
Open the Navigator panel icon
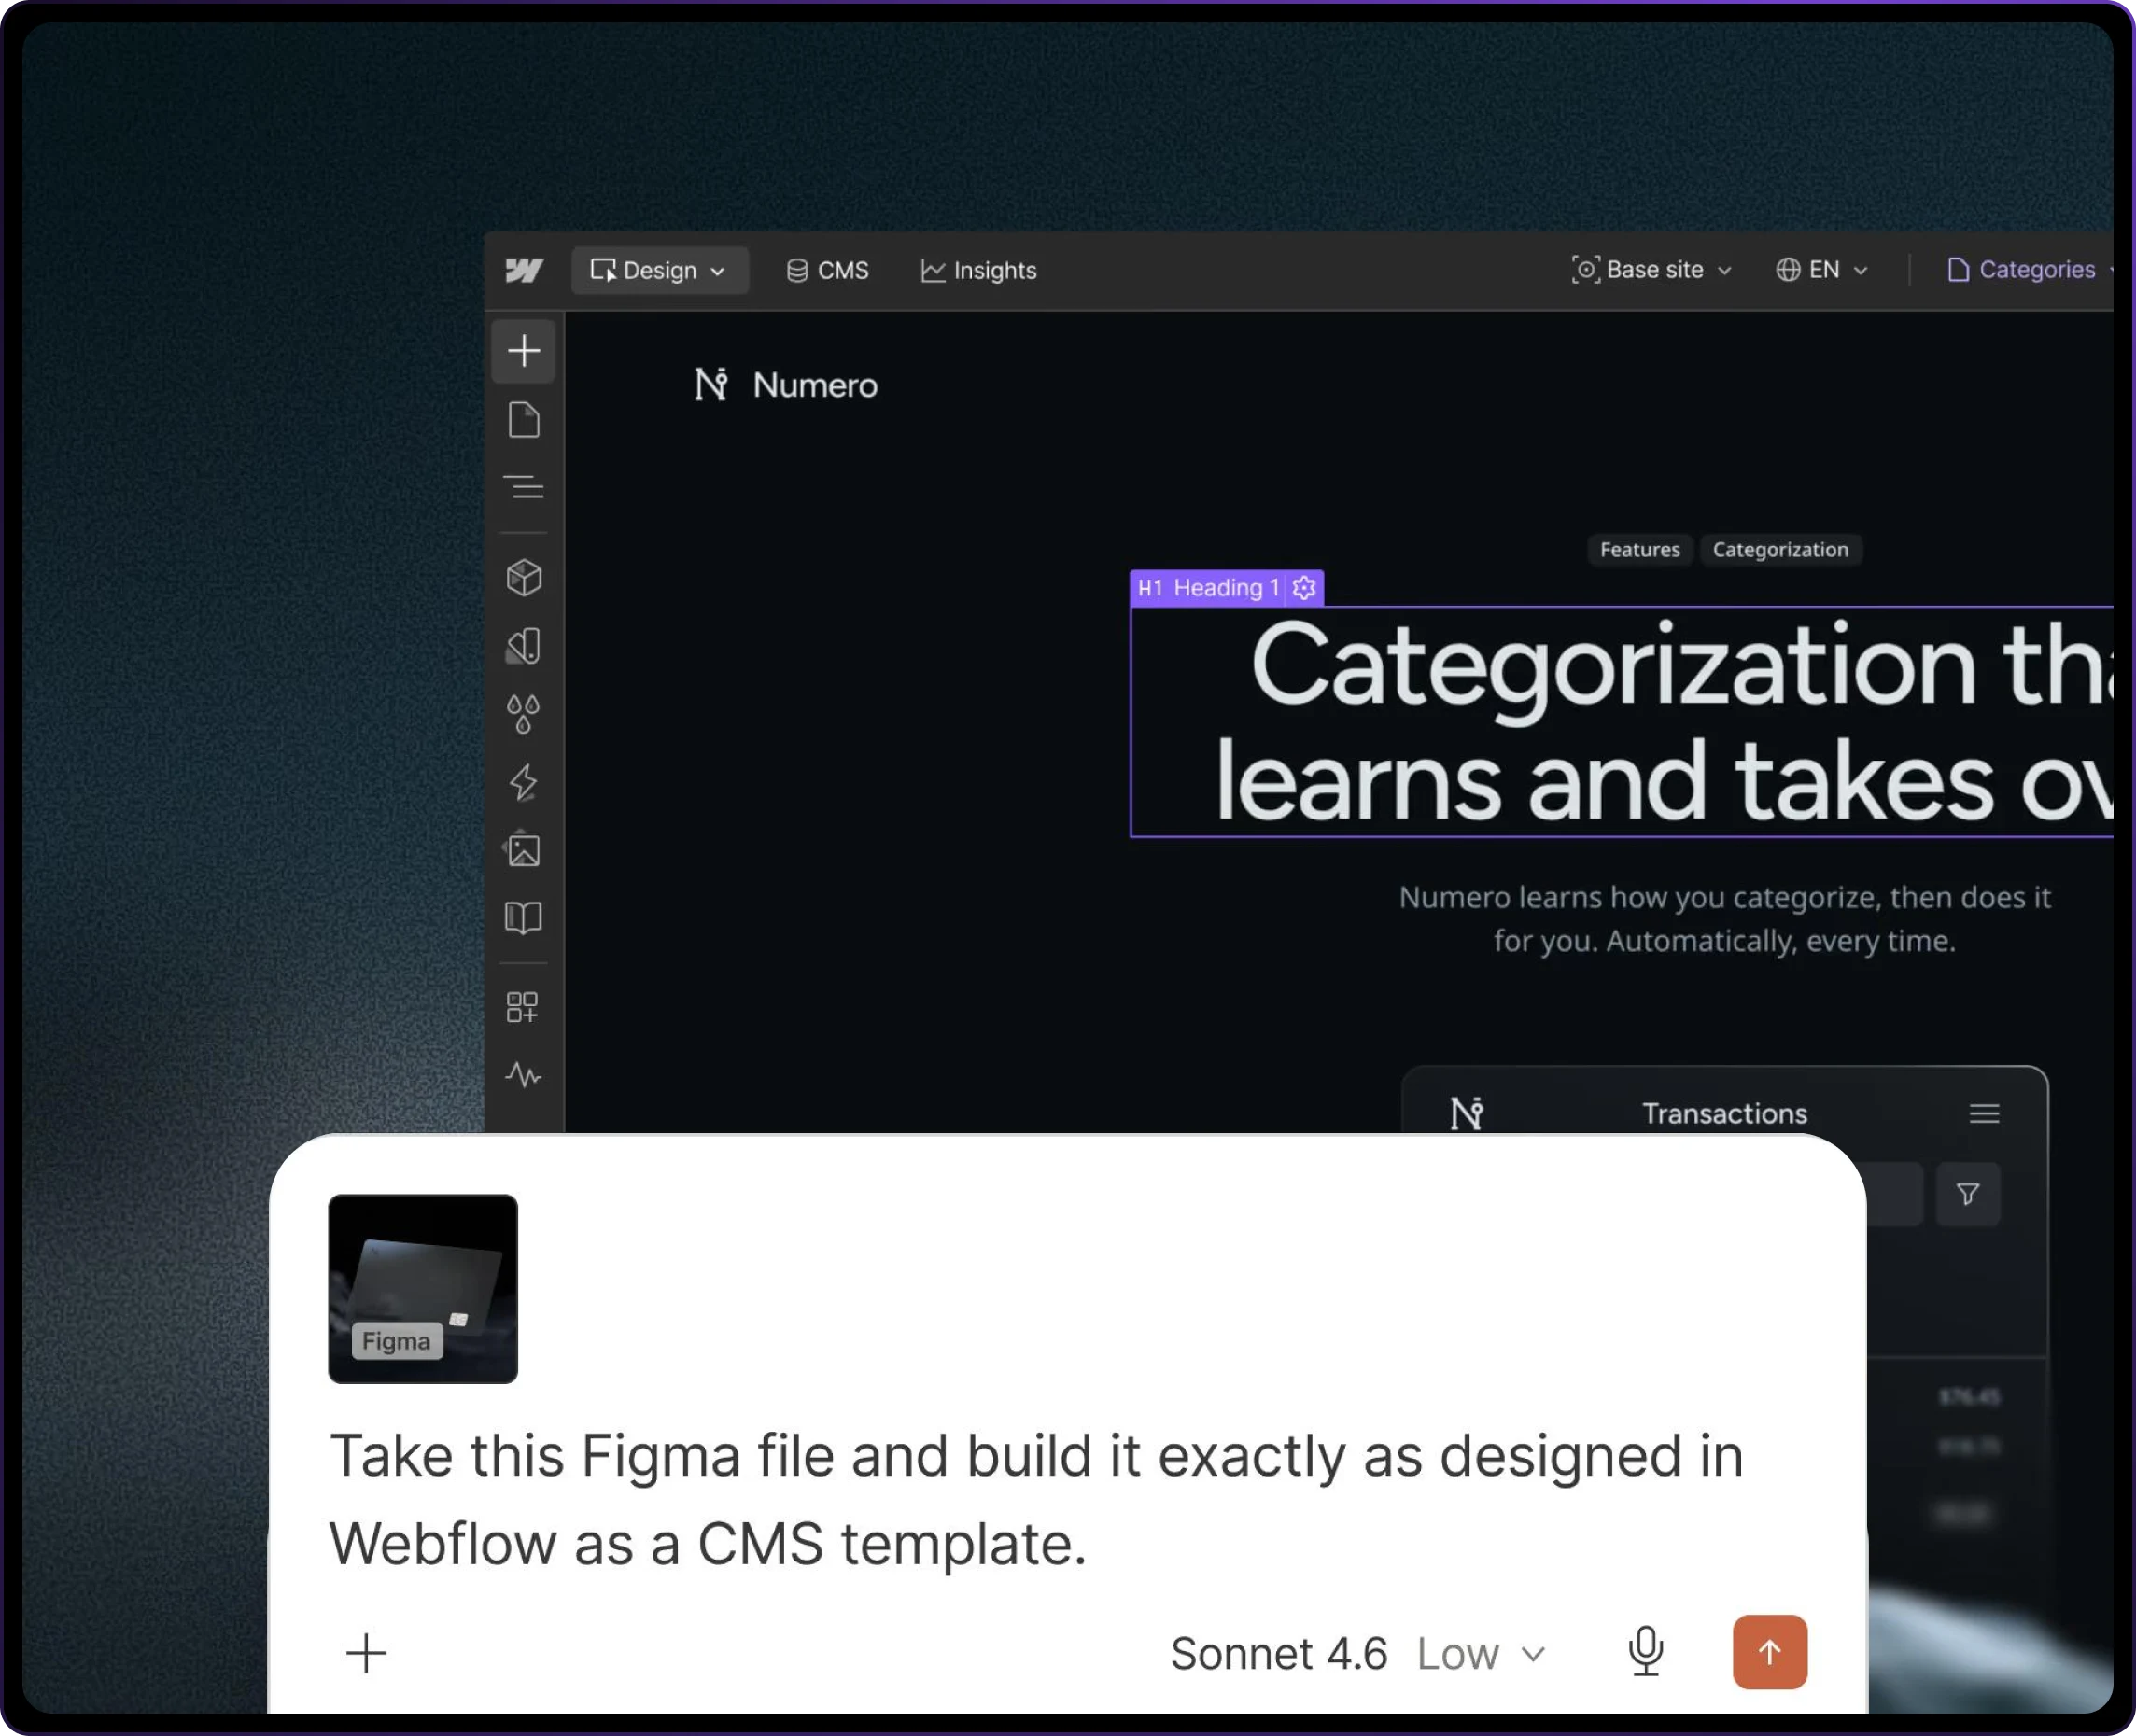pyautogui.click(x=524, y=487)
